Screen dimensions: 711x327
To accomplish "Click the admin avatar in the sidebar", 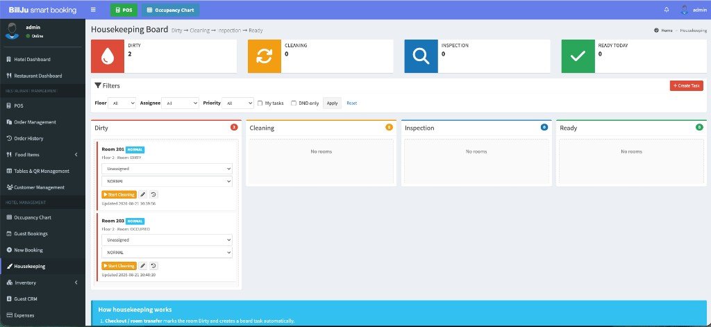I will point(12,31).
